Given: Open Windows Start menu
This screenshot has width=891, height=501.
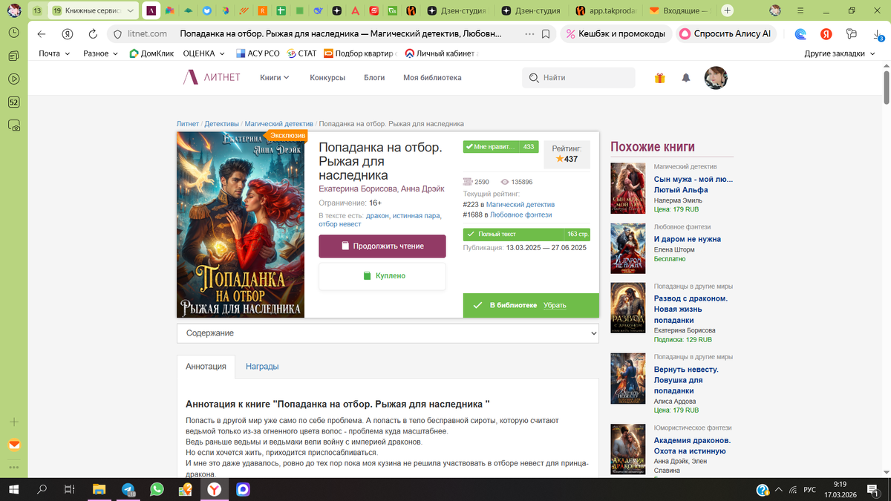Looking at the screenshot, I should [14, 490].
